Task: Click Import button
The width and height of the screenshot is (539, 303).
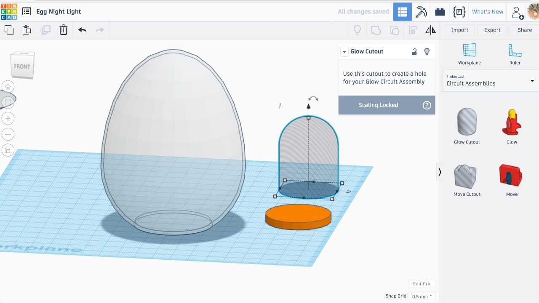Action: (x=459, y=30)
